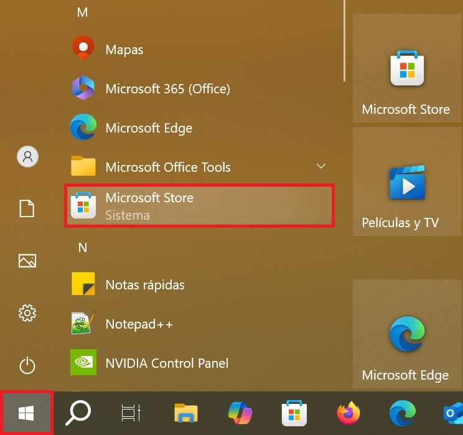Screen dimensions: 463x435
Task: Open Microsoft Edge from taskbar
Action: tap(403, 413)
